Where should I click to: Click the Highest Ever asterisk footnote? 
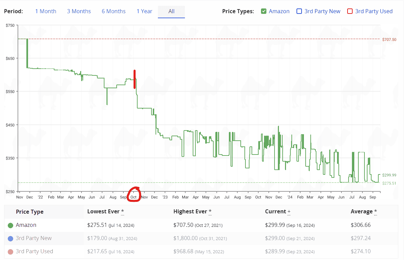pos(210,212)
